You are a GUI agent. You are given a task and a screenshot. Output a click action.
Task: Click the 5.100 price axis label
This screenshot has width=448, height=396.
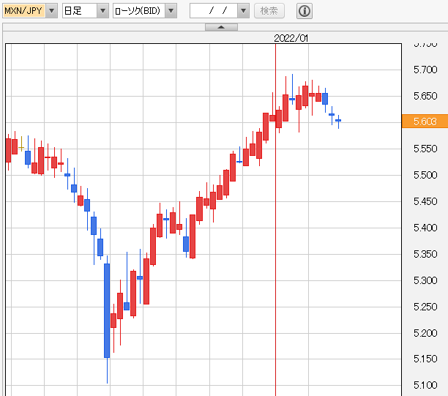point(425,385)
